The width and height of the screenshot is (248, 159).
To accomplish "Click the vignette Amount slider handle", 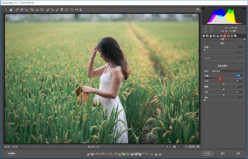I will [x=220, y=79].
